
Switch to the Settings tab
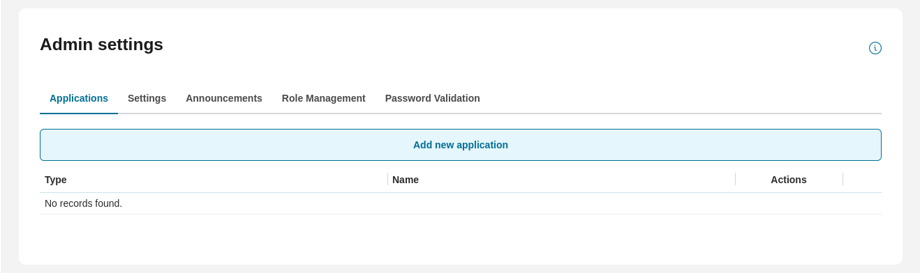point(147,98)
